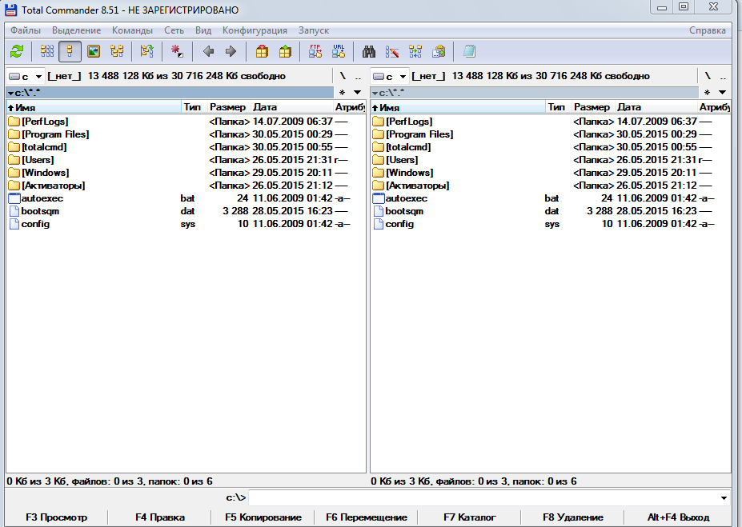
Task: Toggle the full details view button
Action: point(70,51)
